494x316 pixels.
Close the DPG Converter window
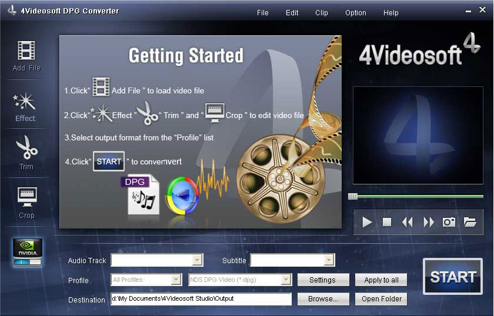482,10
